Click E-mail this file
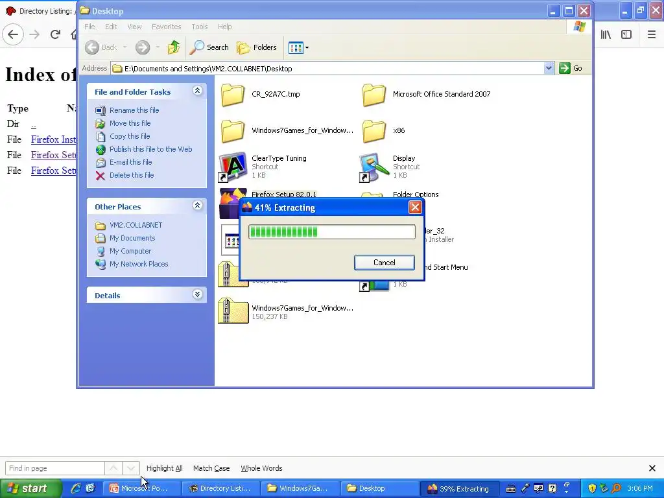 (x=130, y=162)
